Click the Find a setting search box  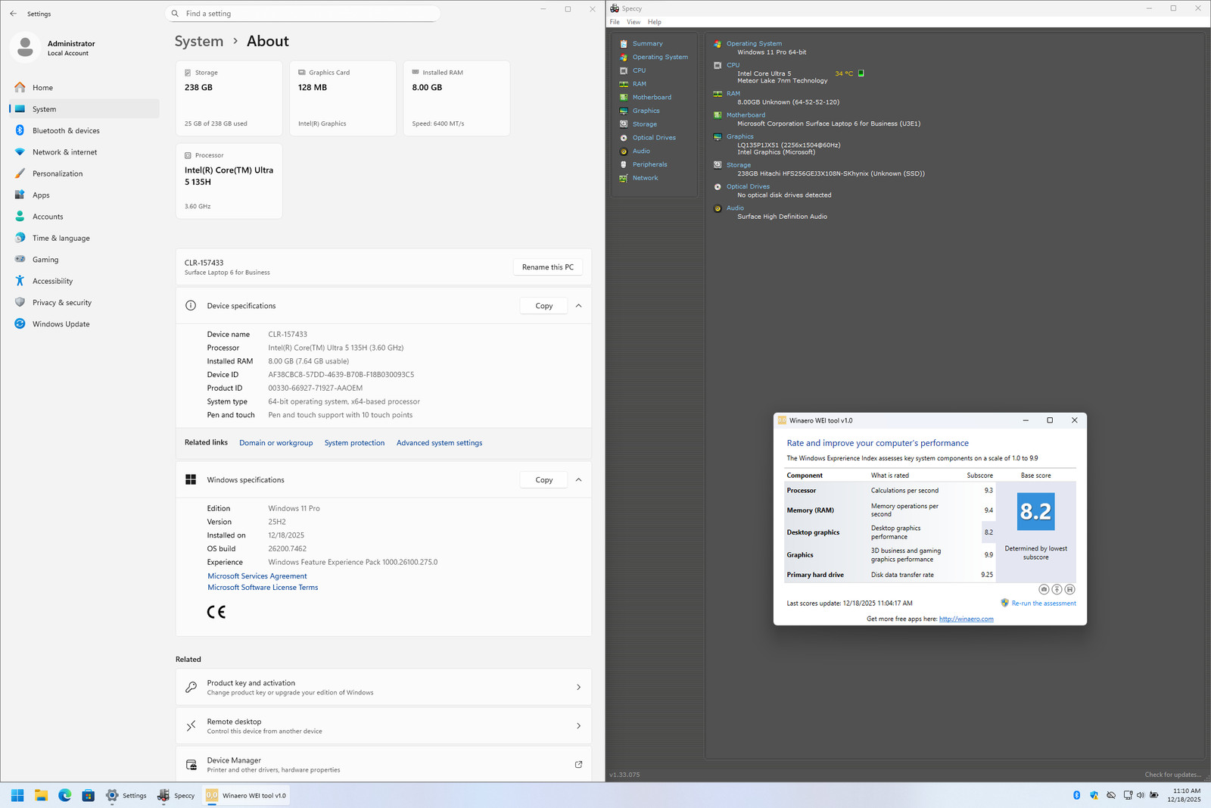pyautogui.click(x=303, y=14)
